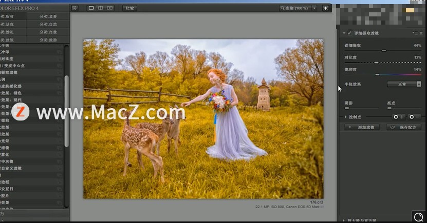Select the 摄取滤镜 filter in the list
427x223 pixels.
click(31, 72)
